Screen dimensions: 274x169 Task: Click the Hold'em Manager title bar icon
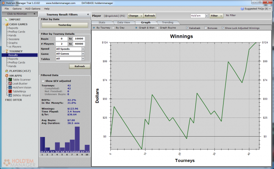pos(3,3)
